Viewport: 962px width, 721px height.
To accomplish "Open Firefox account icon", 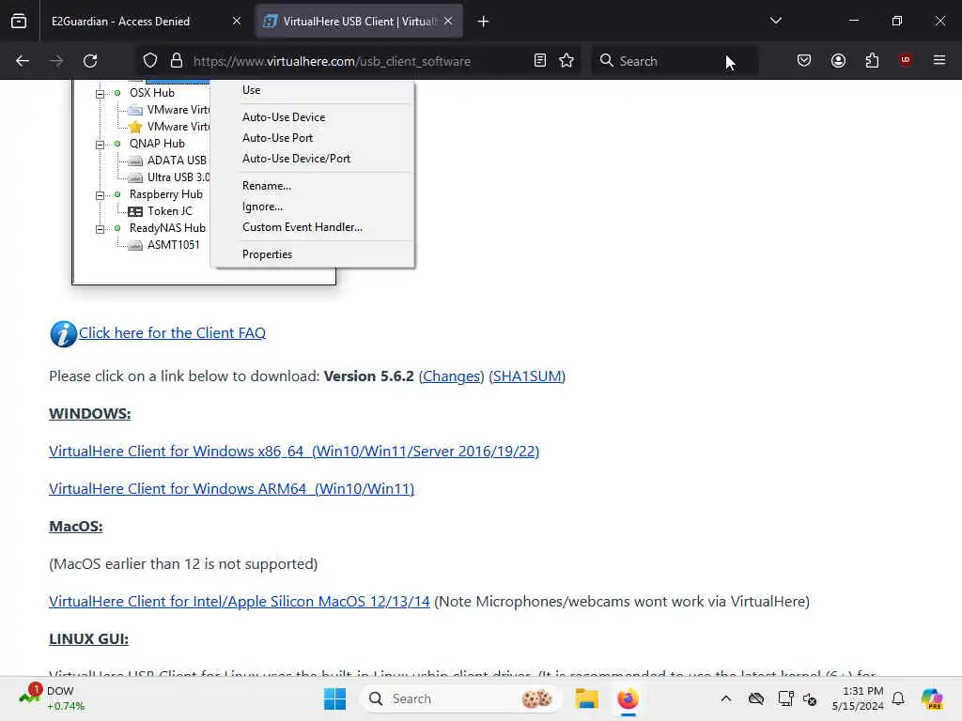I will tap(838, 61).
